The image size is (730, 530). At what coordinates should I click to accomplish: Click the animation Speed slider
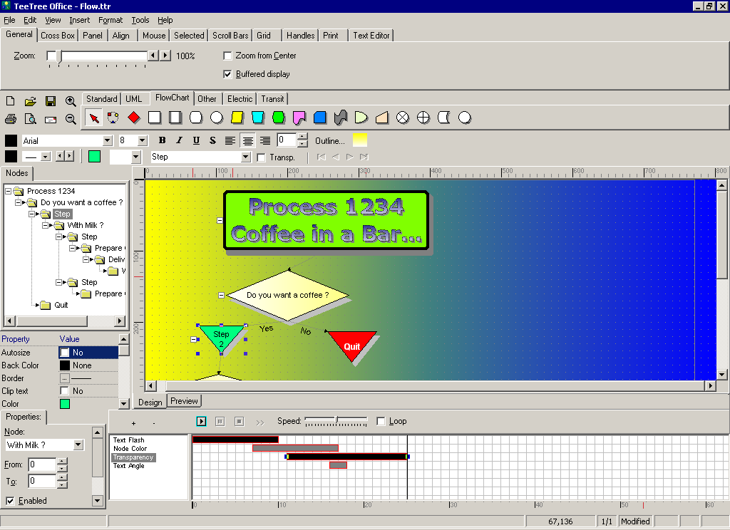coord(336,421)
